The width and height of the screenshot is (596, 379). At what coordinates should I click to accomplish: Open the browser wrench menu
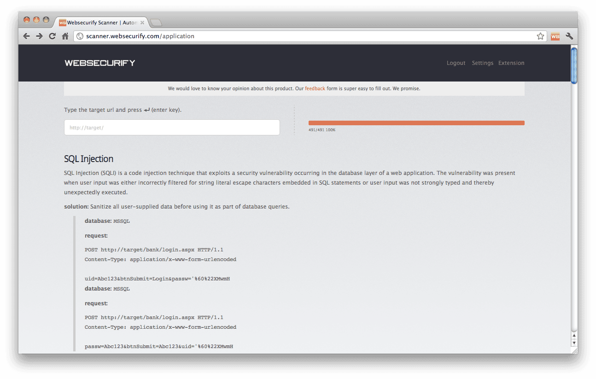click(569, 36)
